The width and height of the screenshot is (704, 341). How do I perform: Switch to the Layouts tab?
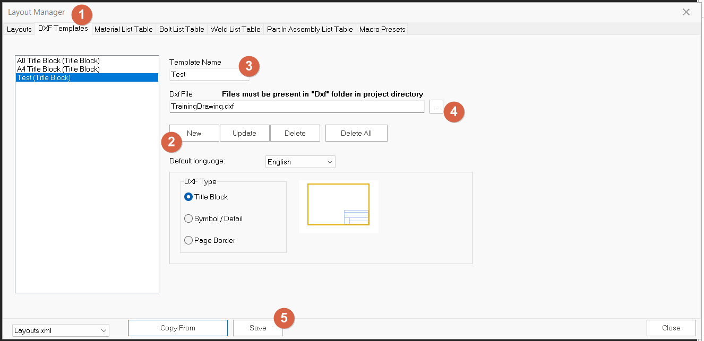[x=19, y=29]
